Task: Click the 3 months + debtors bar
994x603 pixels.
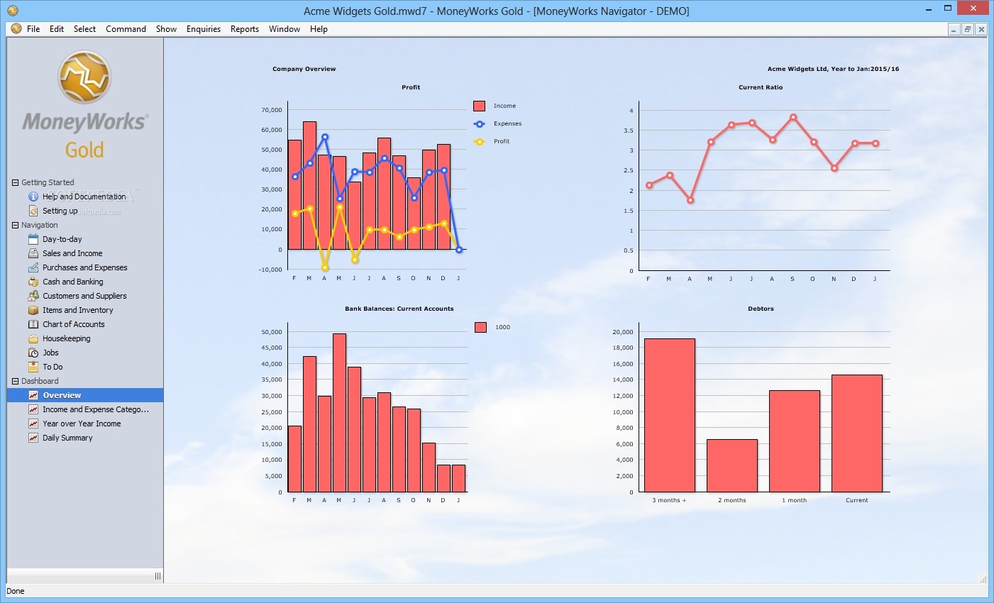Action: click(670, 415)
